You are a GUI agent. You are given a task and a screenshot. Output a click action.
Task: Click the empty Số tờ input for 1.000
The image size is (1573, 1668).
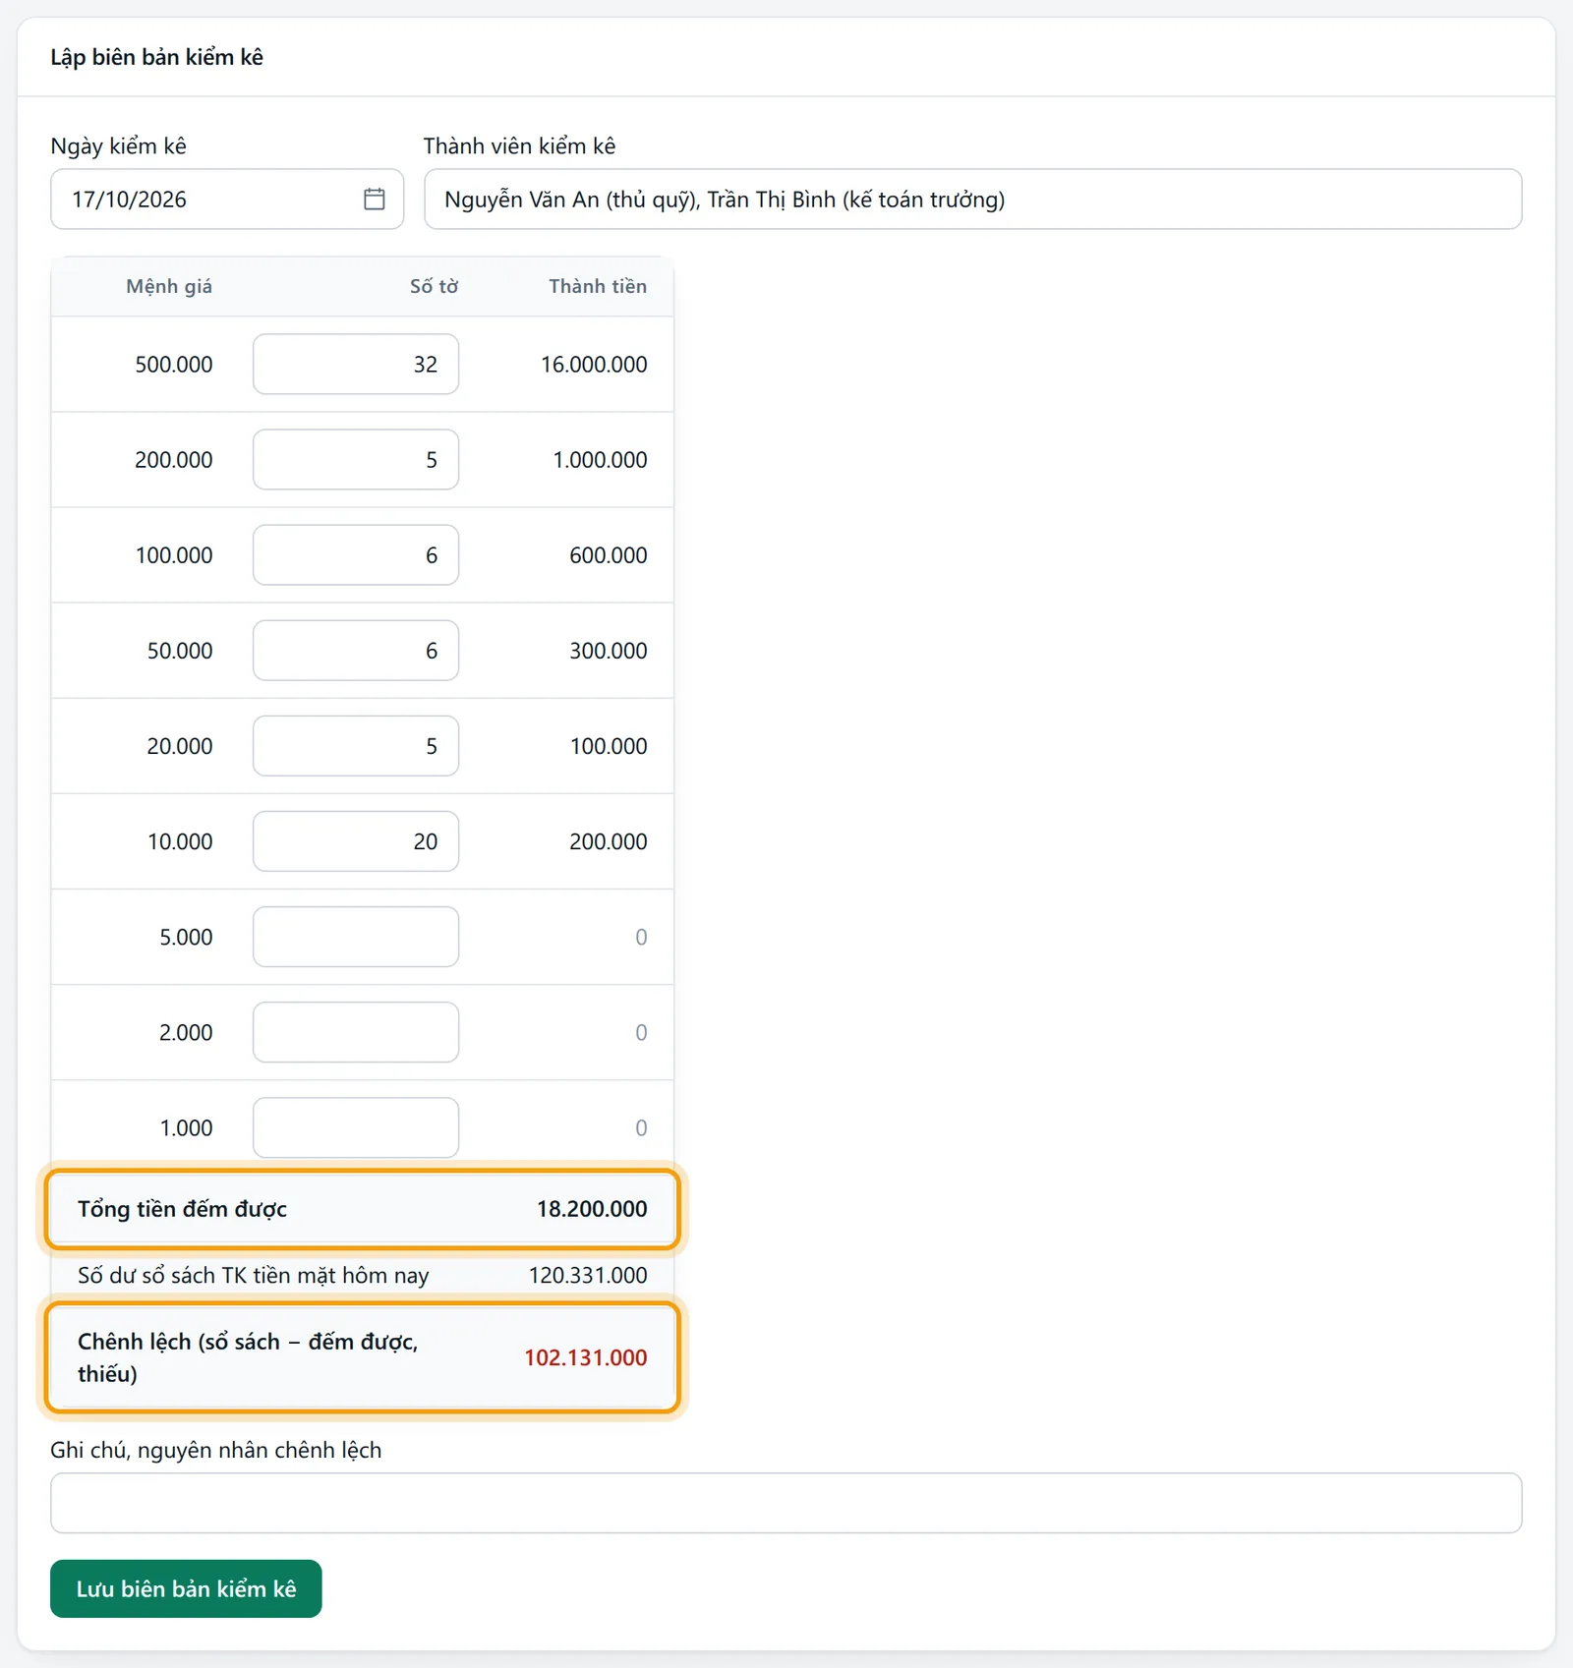[x=356, y=1126]
